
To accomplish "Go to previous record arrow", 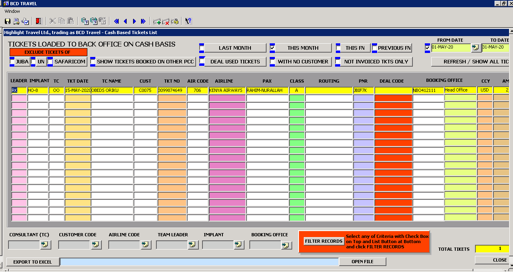I will point(125,21).
